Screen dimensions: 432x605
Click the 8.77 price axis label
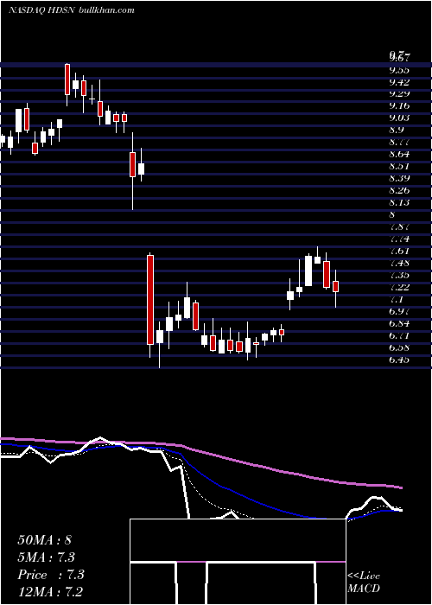[399, 142]
